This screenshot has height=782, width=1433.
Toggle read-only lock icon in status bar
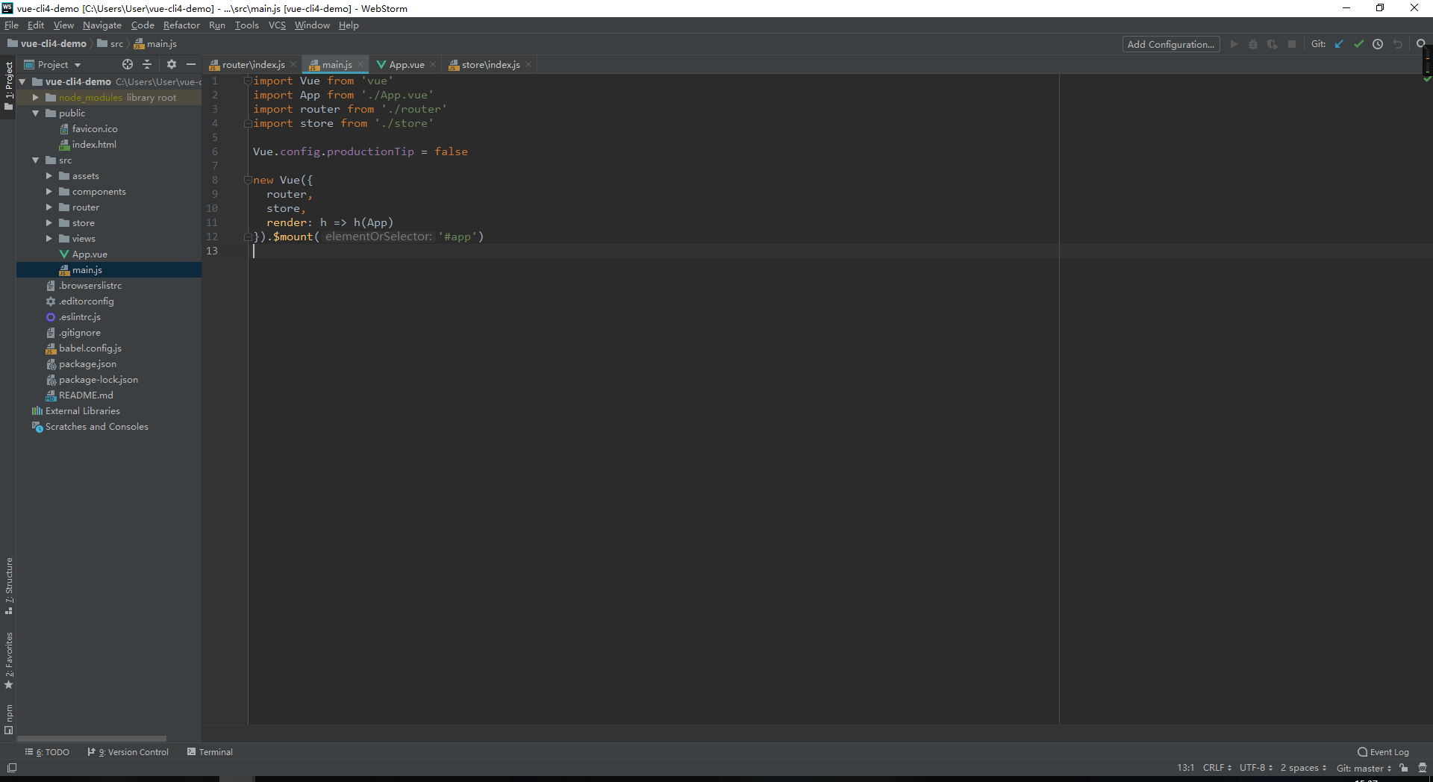[x=1404, y=768]
